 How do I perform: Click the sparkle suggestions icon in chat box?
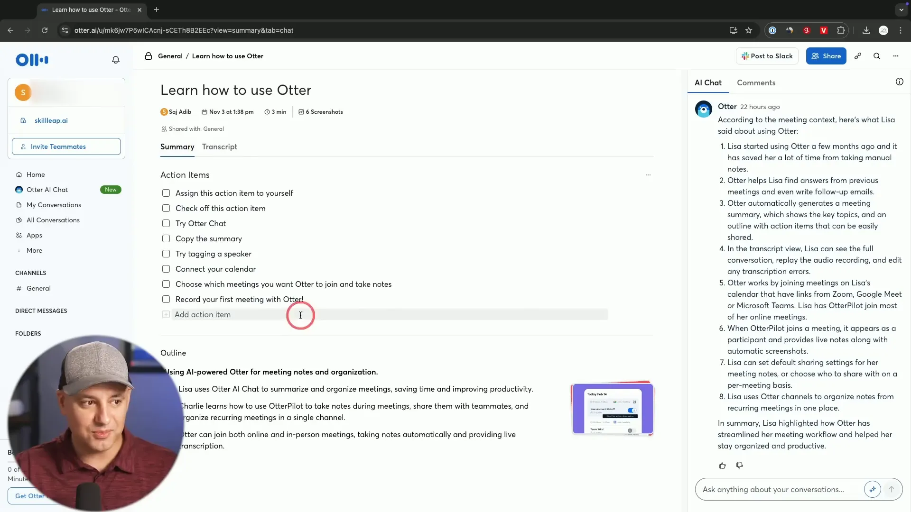pyautogui.click(x=872, y=489)
